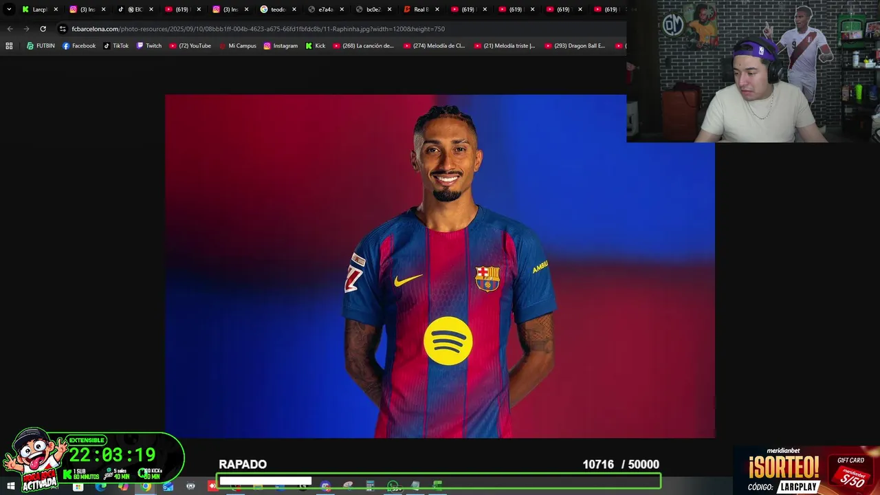This screenshot has width=880, height=495.
Task: Open the FUTBIN bookmark
Action: pyautogui.click(x=41, y=46)
